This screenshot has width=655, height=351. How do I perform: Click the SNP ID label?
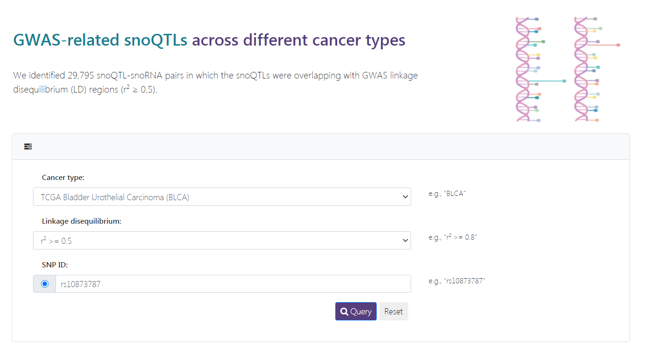point(55,265)
